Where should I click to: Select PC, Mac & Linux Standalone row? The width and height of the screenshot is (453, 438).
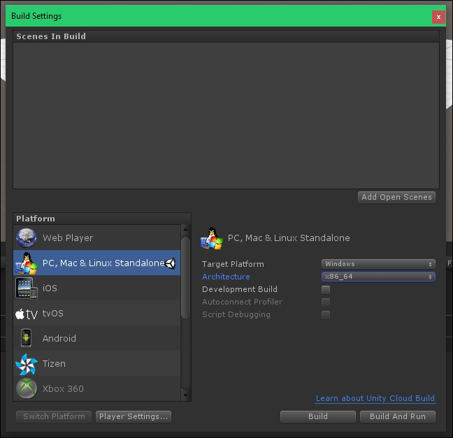[96, 263]
